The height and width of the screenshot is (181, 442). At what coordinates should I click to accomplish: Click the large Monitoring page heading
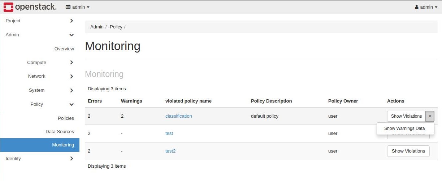[x=113, y=46]
